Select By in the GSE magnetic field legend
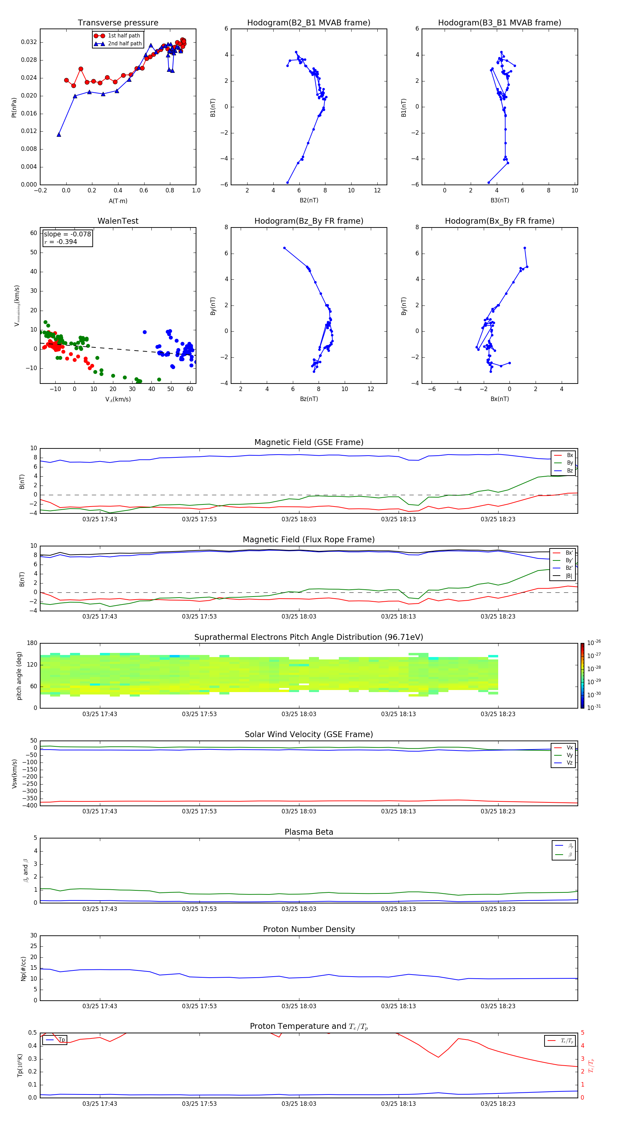The height and width of the screenshot is (1134, 618). (x=563, y=463)
